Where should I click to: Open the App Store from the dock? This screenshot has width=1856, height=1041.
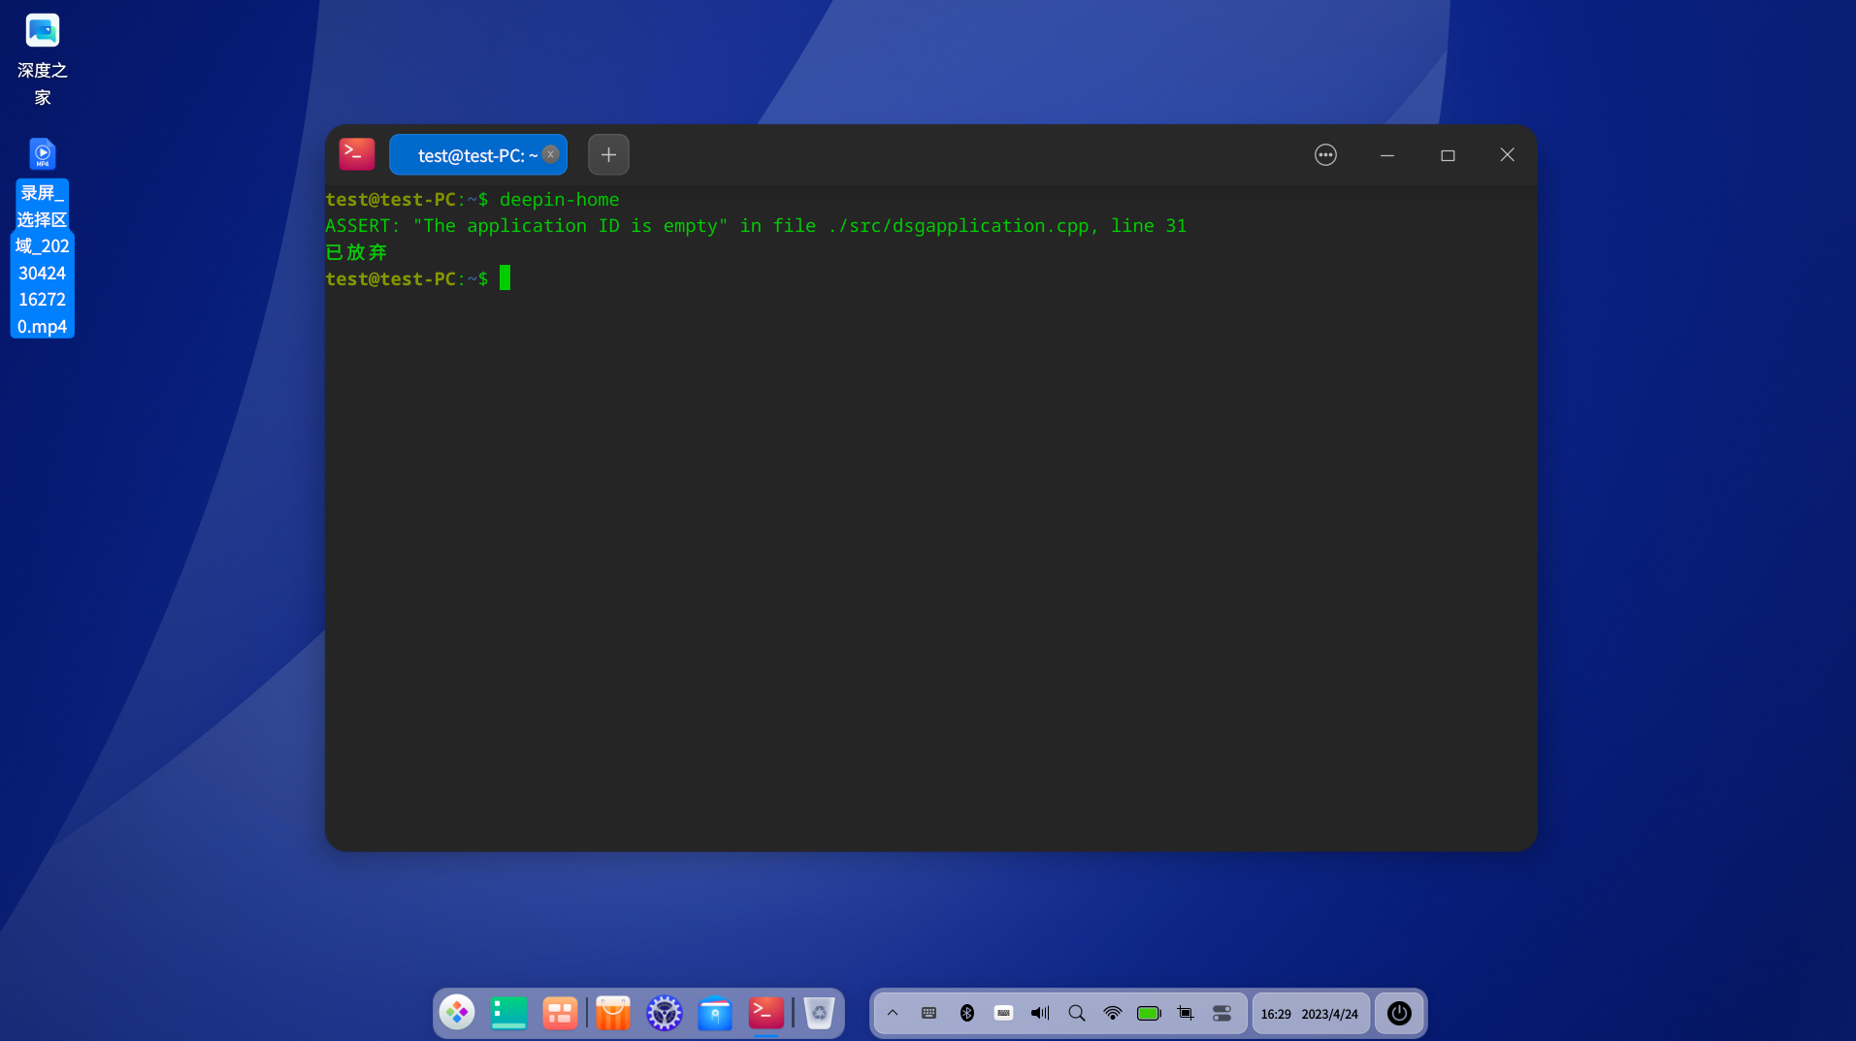click(x=612, y=1013)
